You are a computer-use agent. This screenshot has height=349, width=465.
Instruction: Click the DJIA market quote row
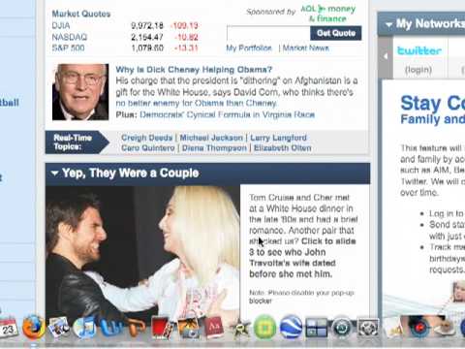(125, 25)
